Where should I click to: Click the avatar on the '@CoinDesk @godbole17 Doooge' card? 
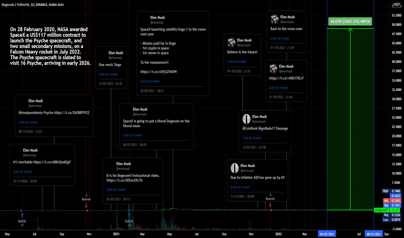tap(246, 119)
